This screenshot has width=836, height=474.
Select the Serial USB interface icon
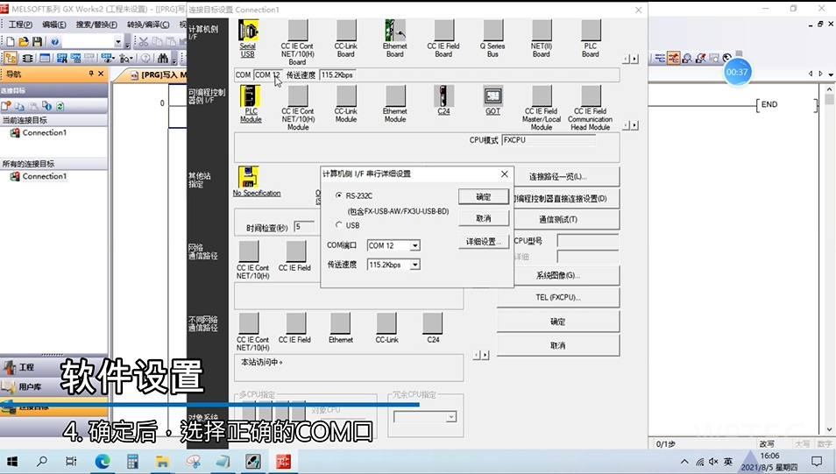click(x=248, y=31)
